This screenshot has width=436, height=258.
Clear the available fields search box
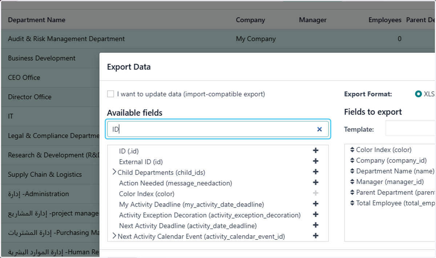click(319, 129)
